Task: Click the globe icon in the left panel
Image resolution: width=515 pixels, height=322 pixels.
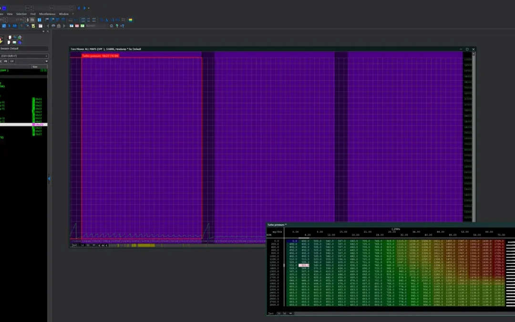Action: (20, 38)
